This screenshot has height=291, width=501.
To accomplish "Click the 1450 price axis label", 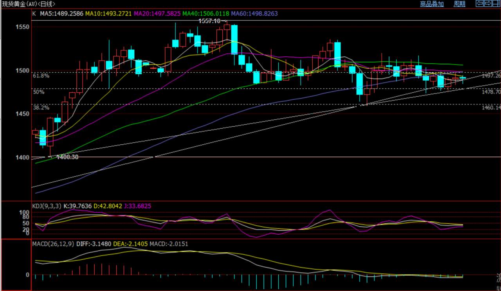I will pos(23,114).
